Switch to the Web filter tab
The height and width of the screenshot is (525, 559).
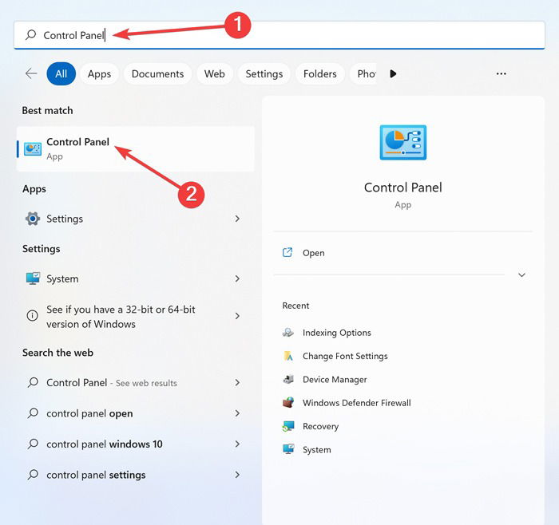215,73
